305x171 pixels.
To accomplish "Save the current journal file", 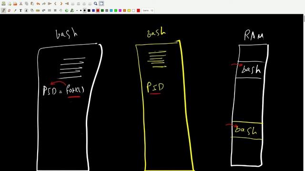I will click(3, 3).
